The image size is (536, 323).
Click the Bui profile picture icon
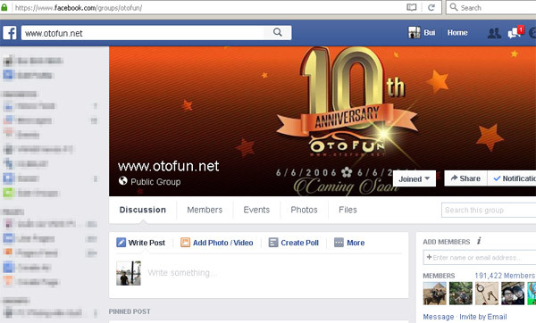414,32
